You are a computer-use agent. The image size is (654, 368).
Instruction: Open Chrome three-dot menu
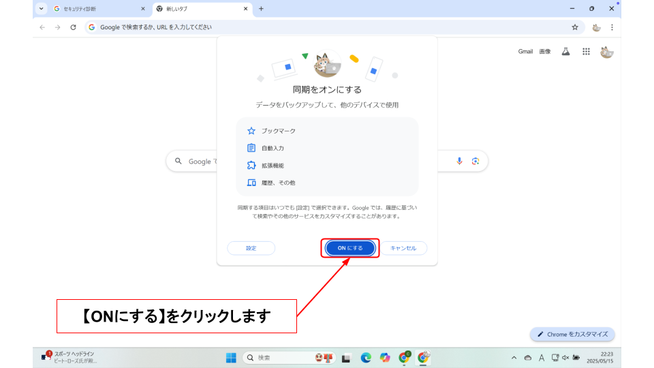[x=612, y=27]
